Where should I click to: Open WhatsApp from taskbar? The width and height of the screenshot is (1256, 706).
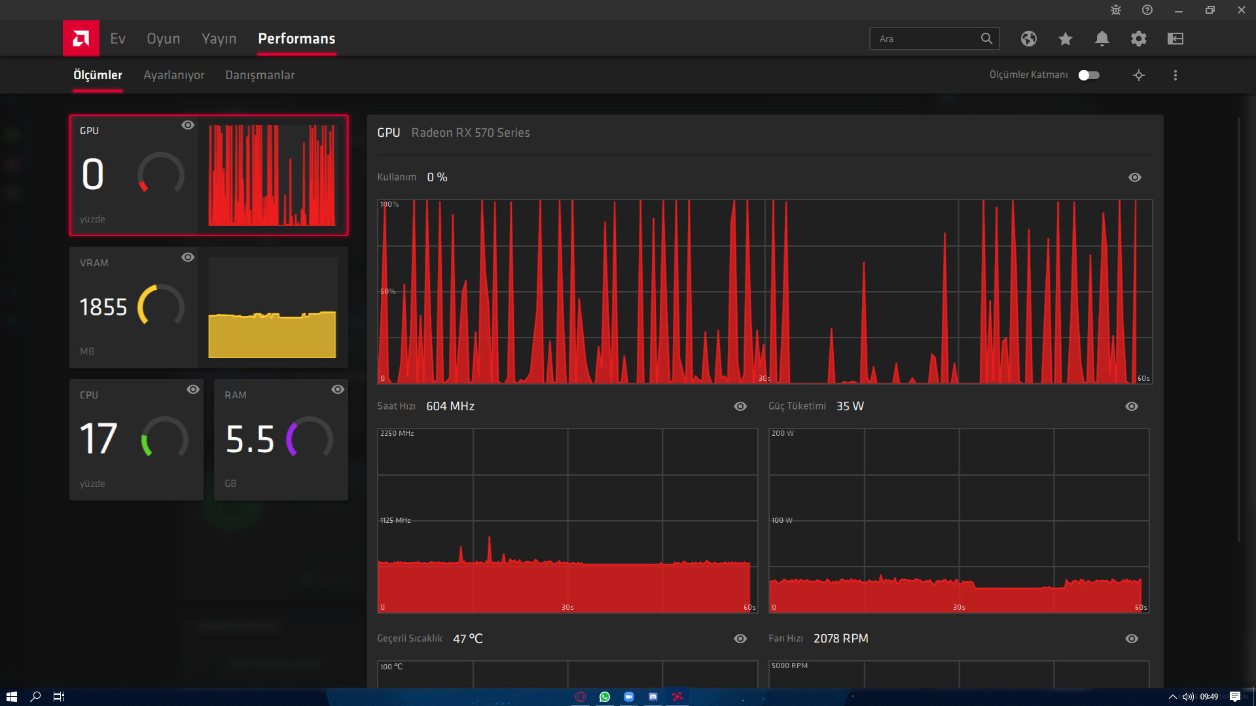click(x=605, y=697)
